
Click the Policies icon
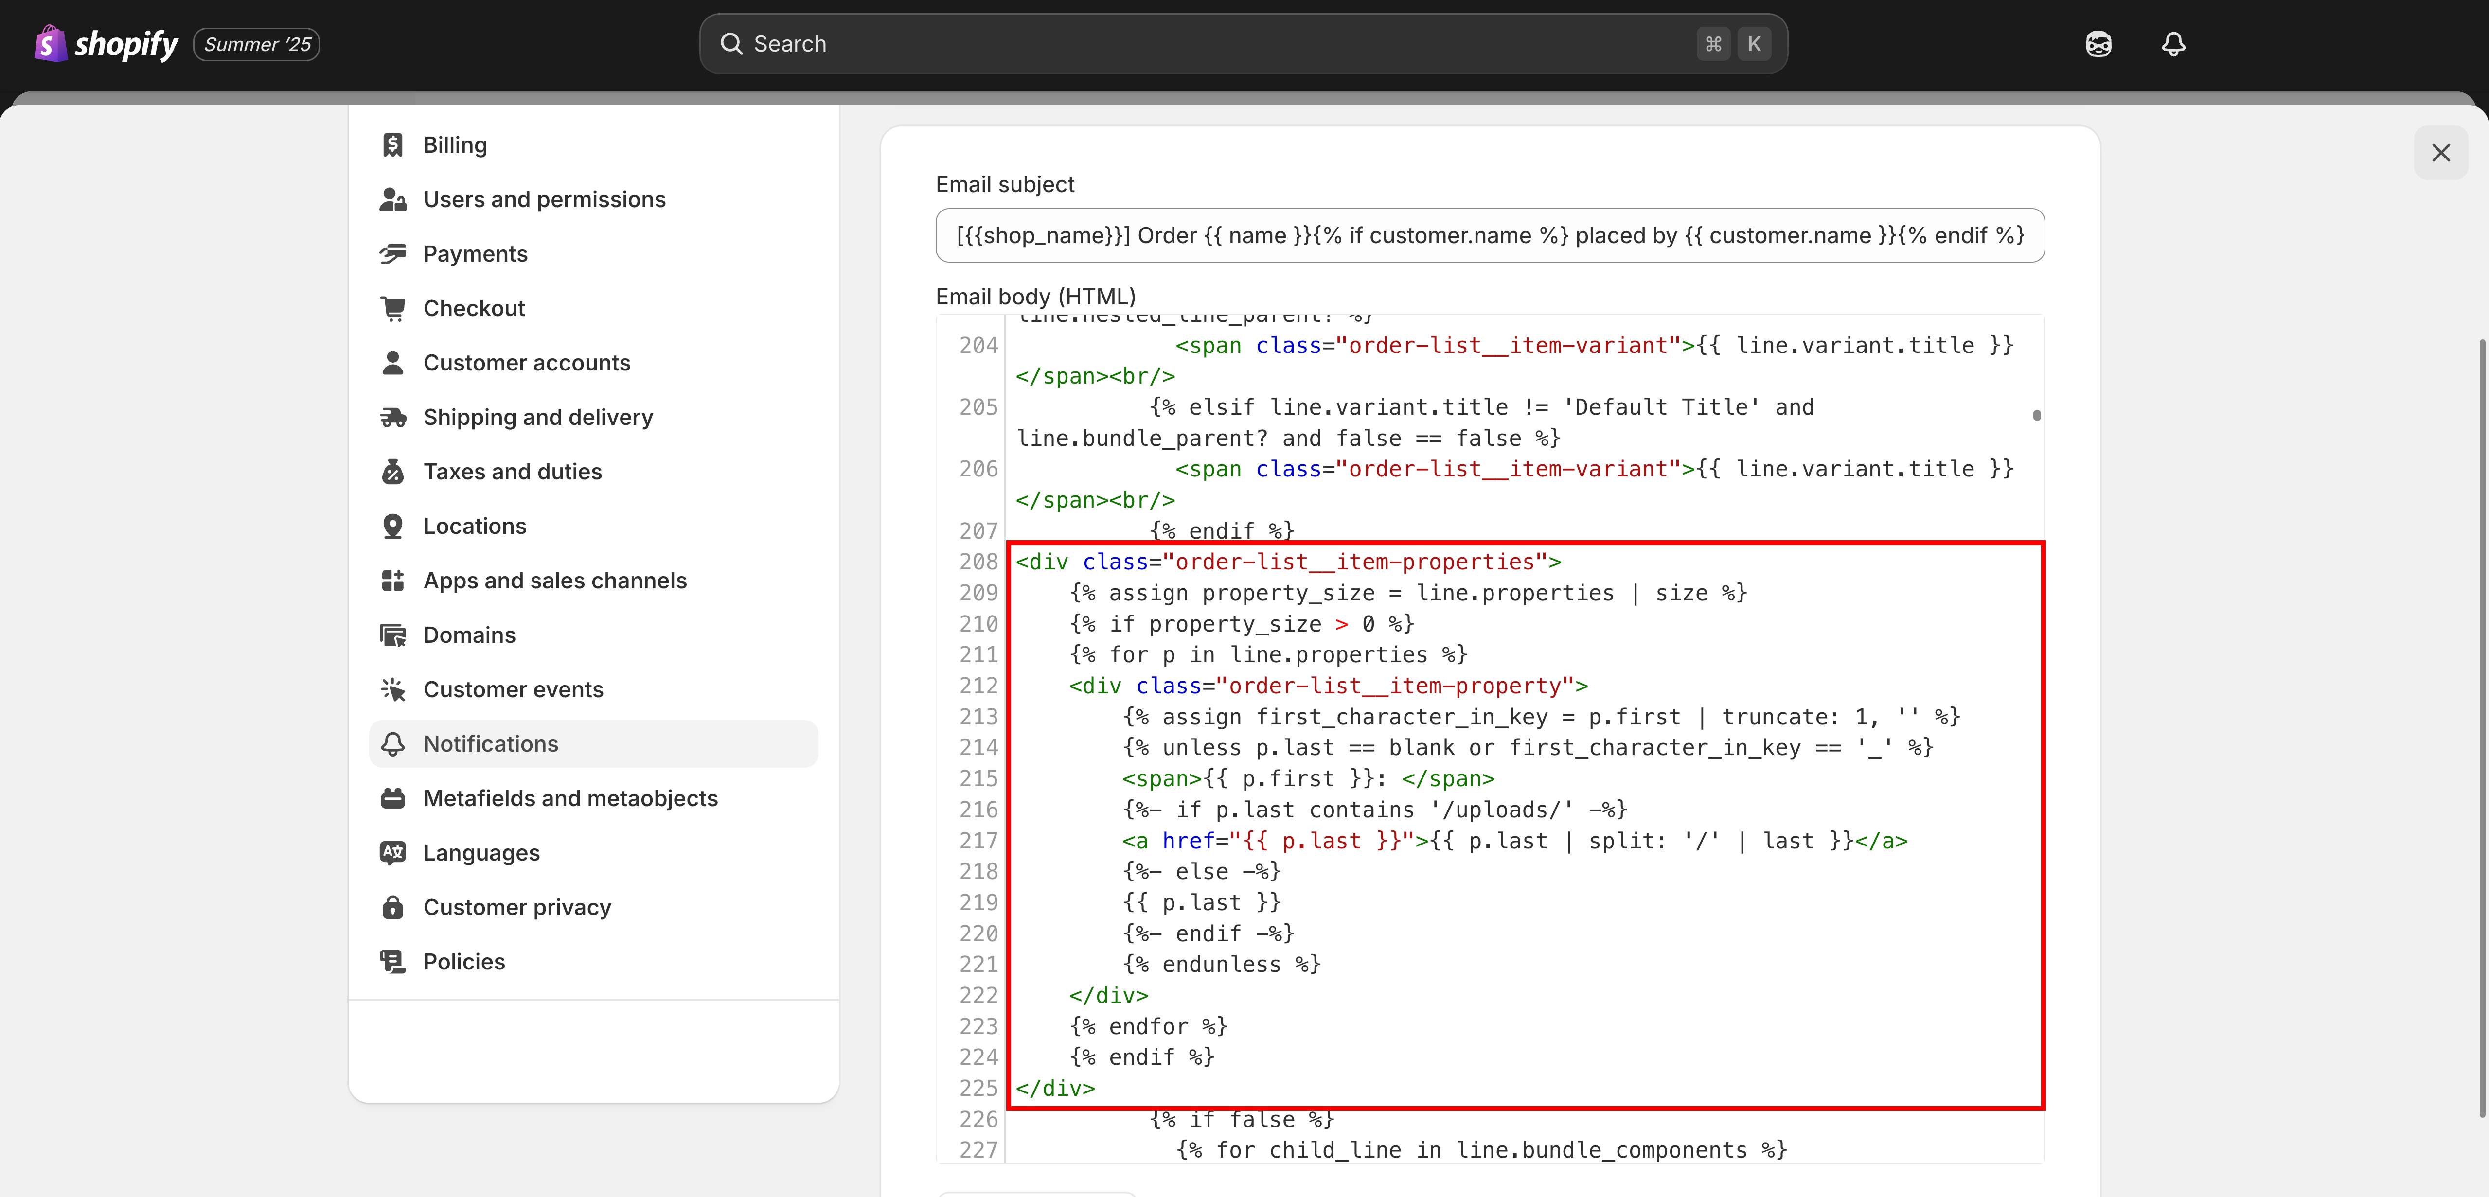[392, 962]
